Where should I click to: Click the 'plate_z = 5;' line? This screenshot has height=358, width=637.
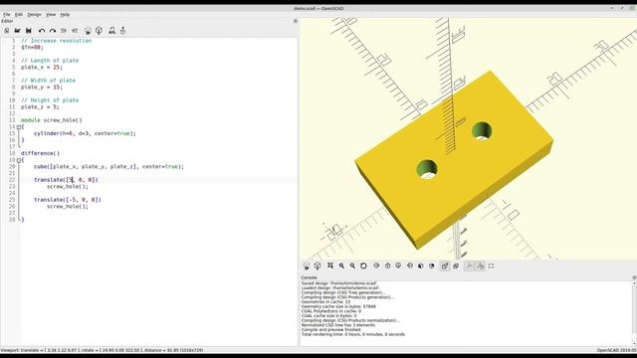click(x=40, y=107)
